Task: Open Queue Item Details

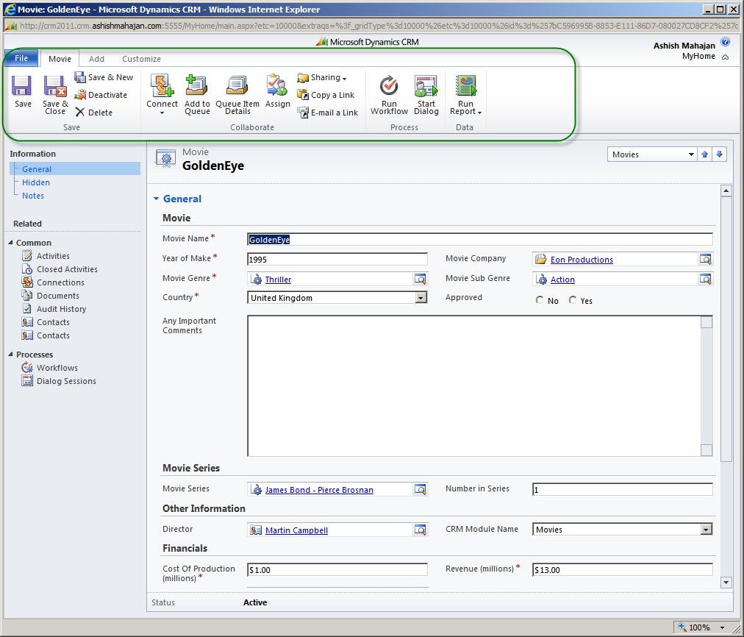Action: pyautogui.click(x=237, y=94)
